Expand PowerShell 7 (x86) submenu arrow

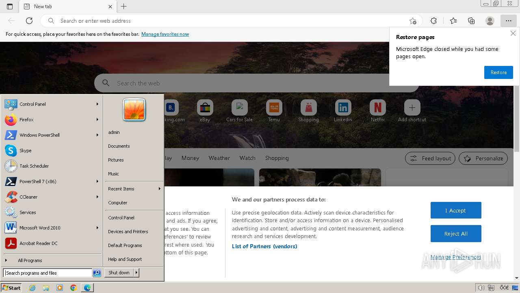coord(97,181)
